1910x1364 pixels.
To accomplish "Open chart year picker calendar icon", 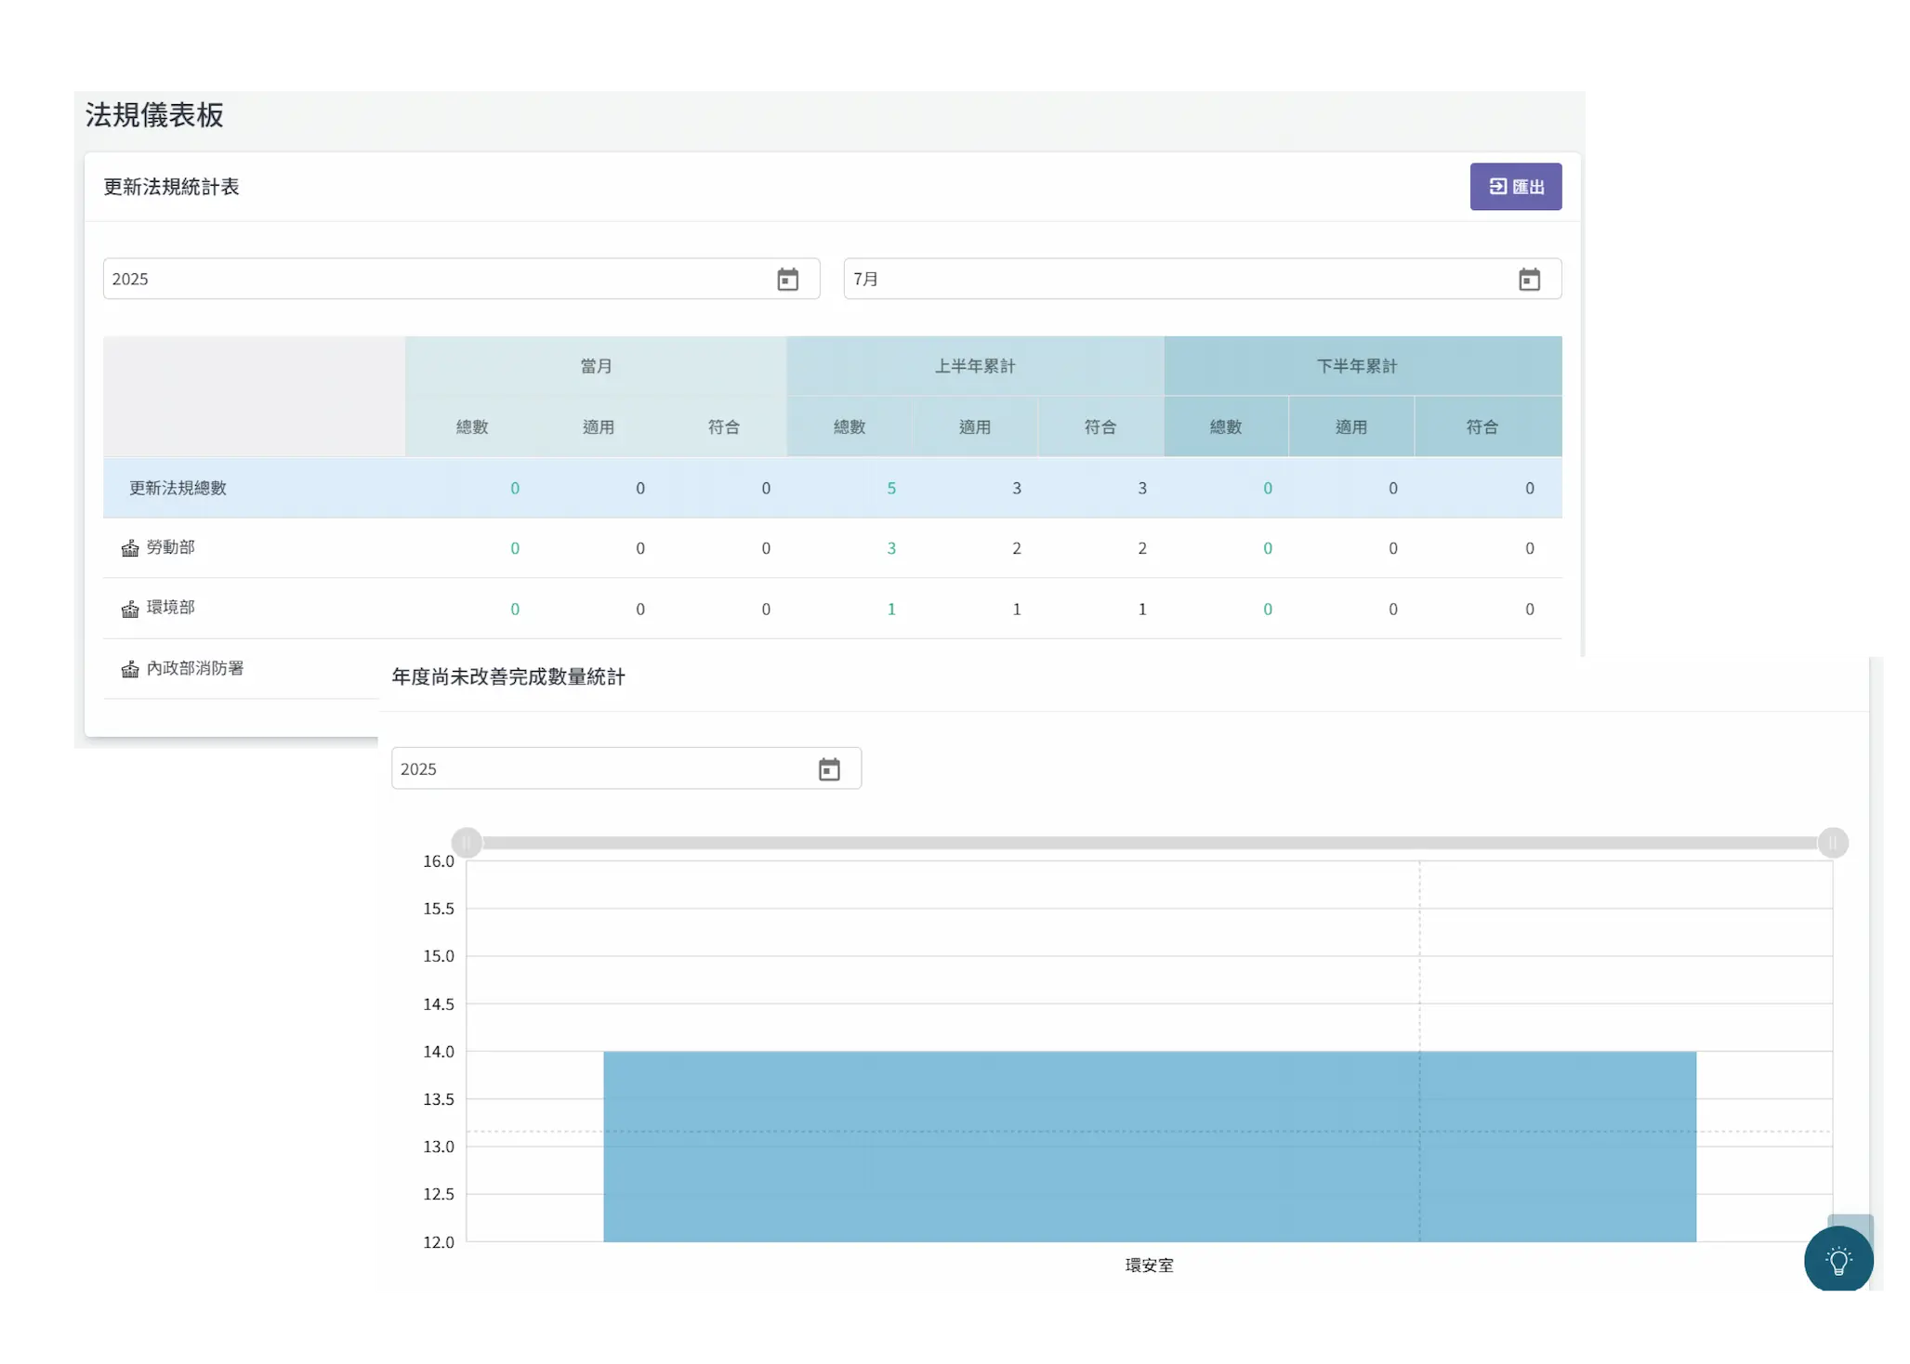I will 828,769.
